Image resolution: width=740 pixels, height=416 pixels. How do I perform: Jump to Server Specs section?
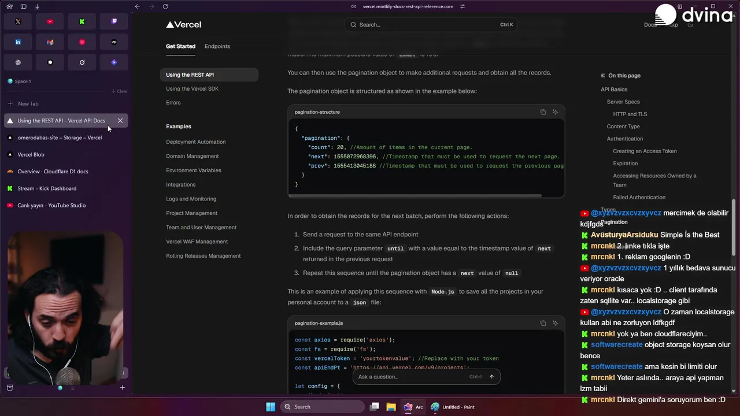point(623,102)
